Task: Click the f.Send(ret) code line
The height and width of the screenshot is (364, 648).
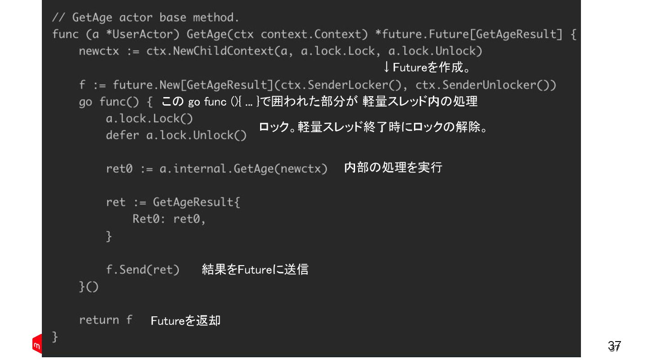Action: click(x=143, y=270)
